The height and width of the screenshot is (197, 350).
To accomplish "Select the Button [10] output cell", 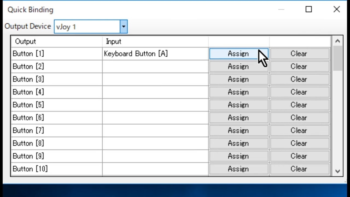I will pos(57,169).
